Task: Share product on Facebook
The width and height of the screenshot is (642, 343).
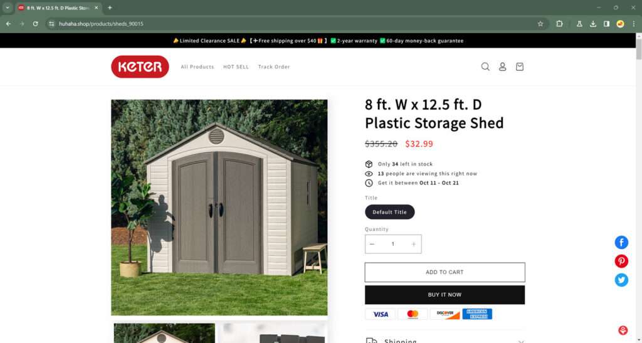Action: (x=621, y=243)
